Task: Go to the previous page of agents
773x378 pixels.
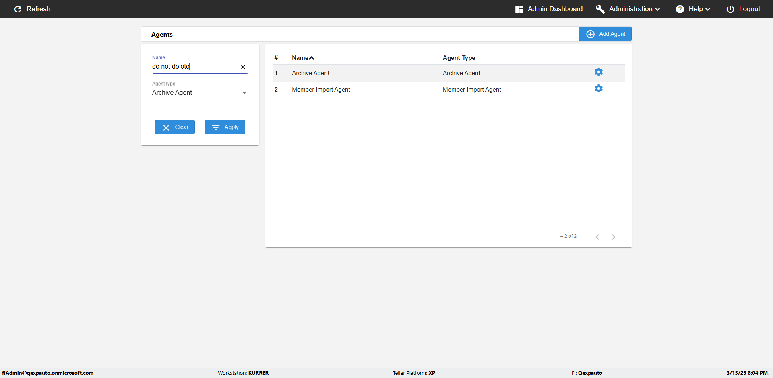Action: pyautogui.click(x=597, y=237)
